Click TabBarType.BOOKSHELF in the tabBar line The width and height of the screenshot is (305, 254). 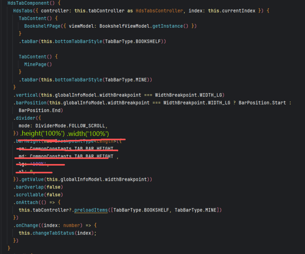[x=133, y=41]
